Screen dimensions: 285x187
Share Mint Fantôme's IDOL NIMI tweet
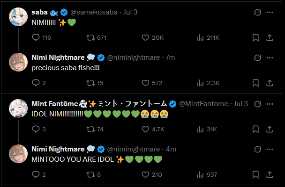(x=270, y=129)
